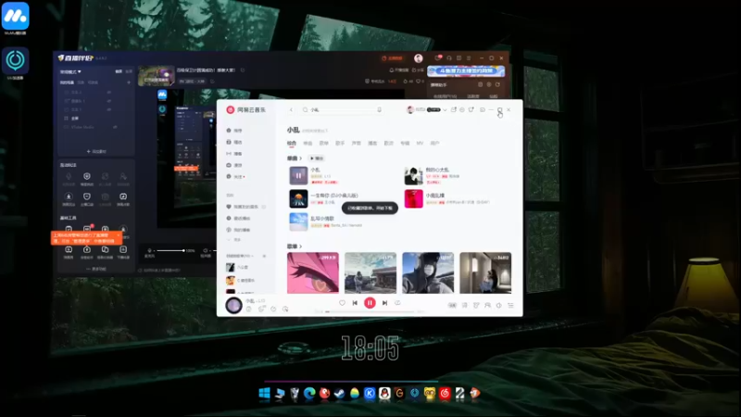Switch to the 单曲 results tab
This screenshot has width=741, height=417.
308,144
